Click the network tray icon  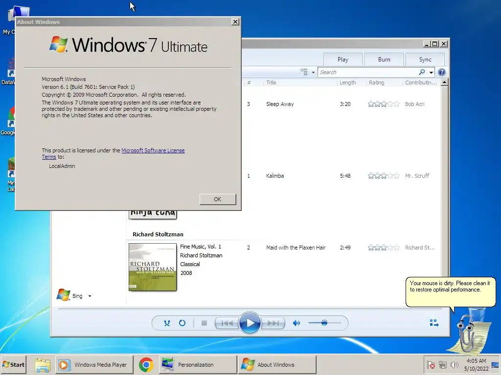pos(442,365)
